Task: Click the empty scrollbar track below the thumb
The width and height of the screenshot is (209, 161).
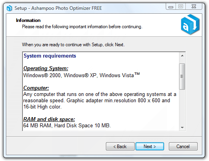Action: point(182,107)
